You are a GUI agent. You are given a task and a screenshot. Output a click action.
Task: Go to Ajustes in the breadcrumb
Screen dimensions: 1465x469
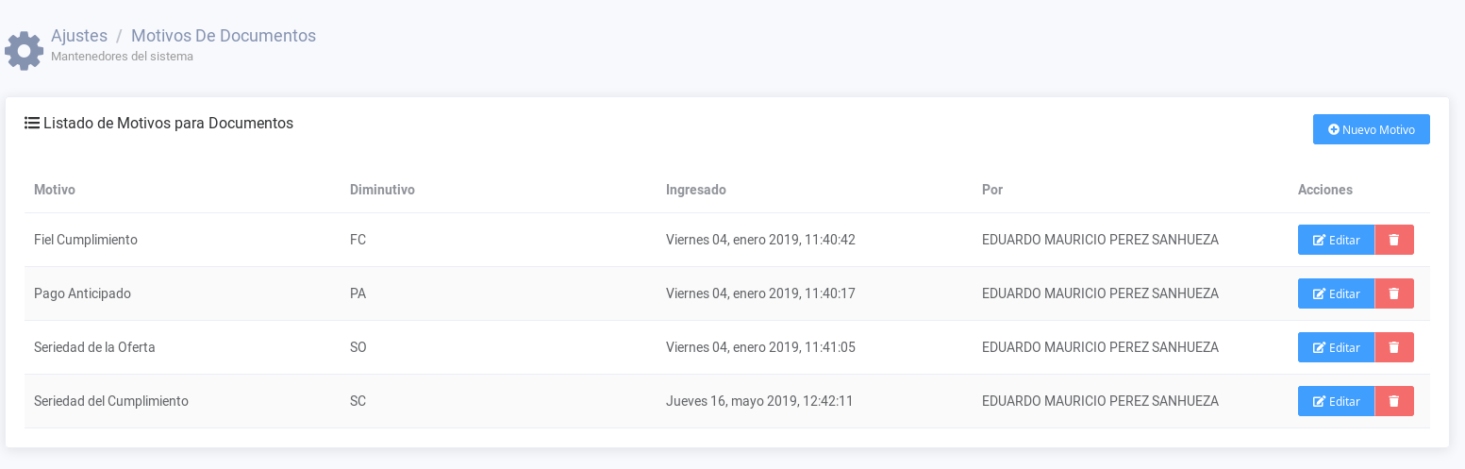(79, 36)
